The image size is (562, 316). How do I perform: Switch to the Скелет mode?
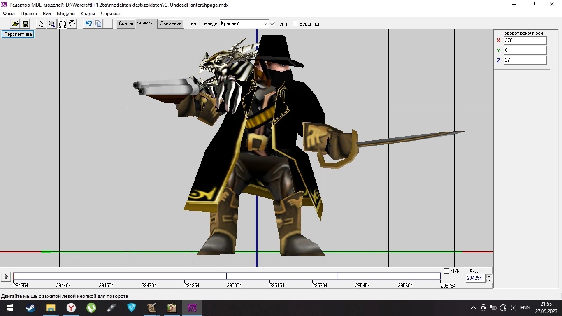pyautogui.click(x=126, y=23)
